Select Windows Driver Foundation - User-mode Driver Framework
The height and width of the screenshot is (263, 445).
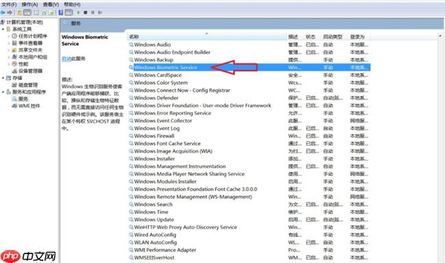[x=203, y=105]
